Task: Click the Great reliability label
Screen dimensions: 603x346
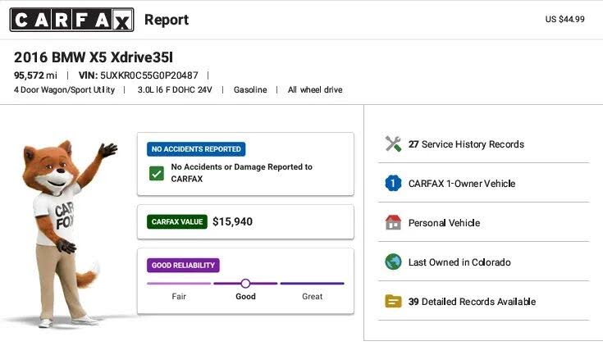Action: coord(313,297)
